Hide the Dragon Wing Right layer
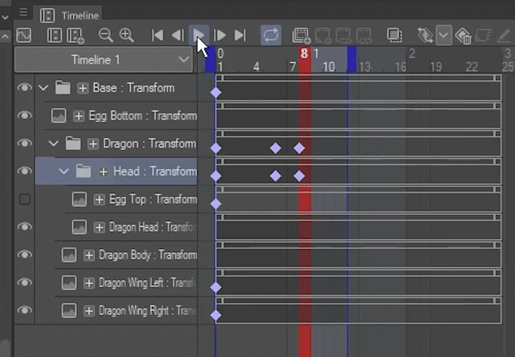 point(25,310)
